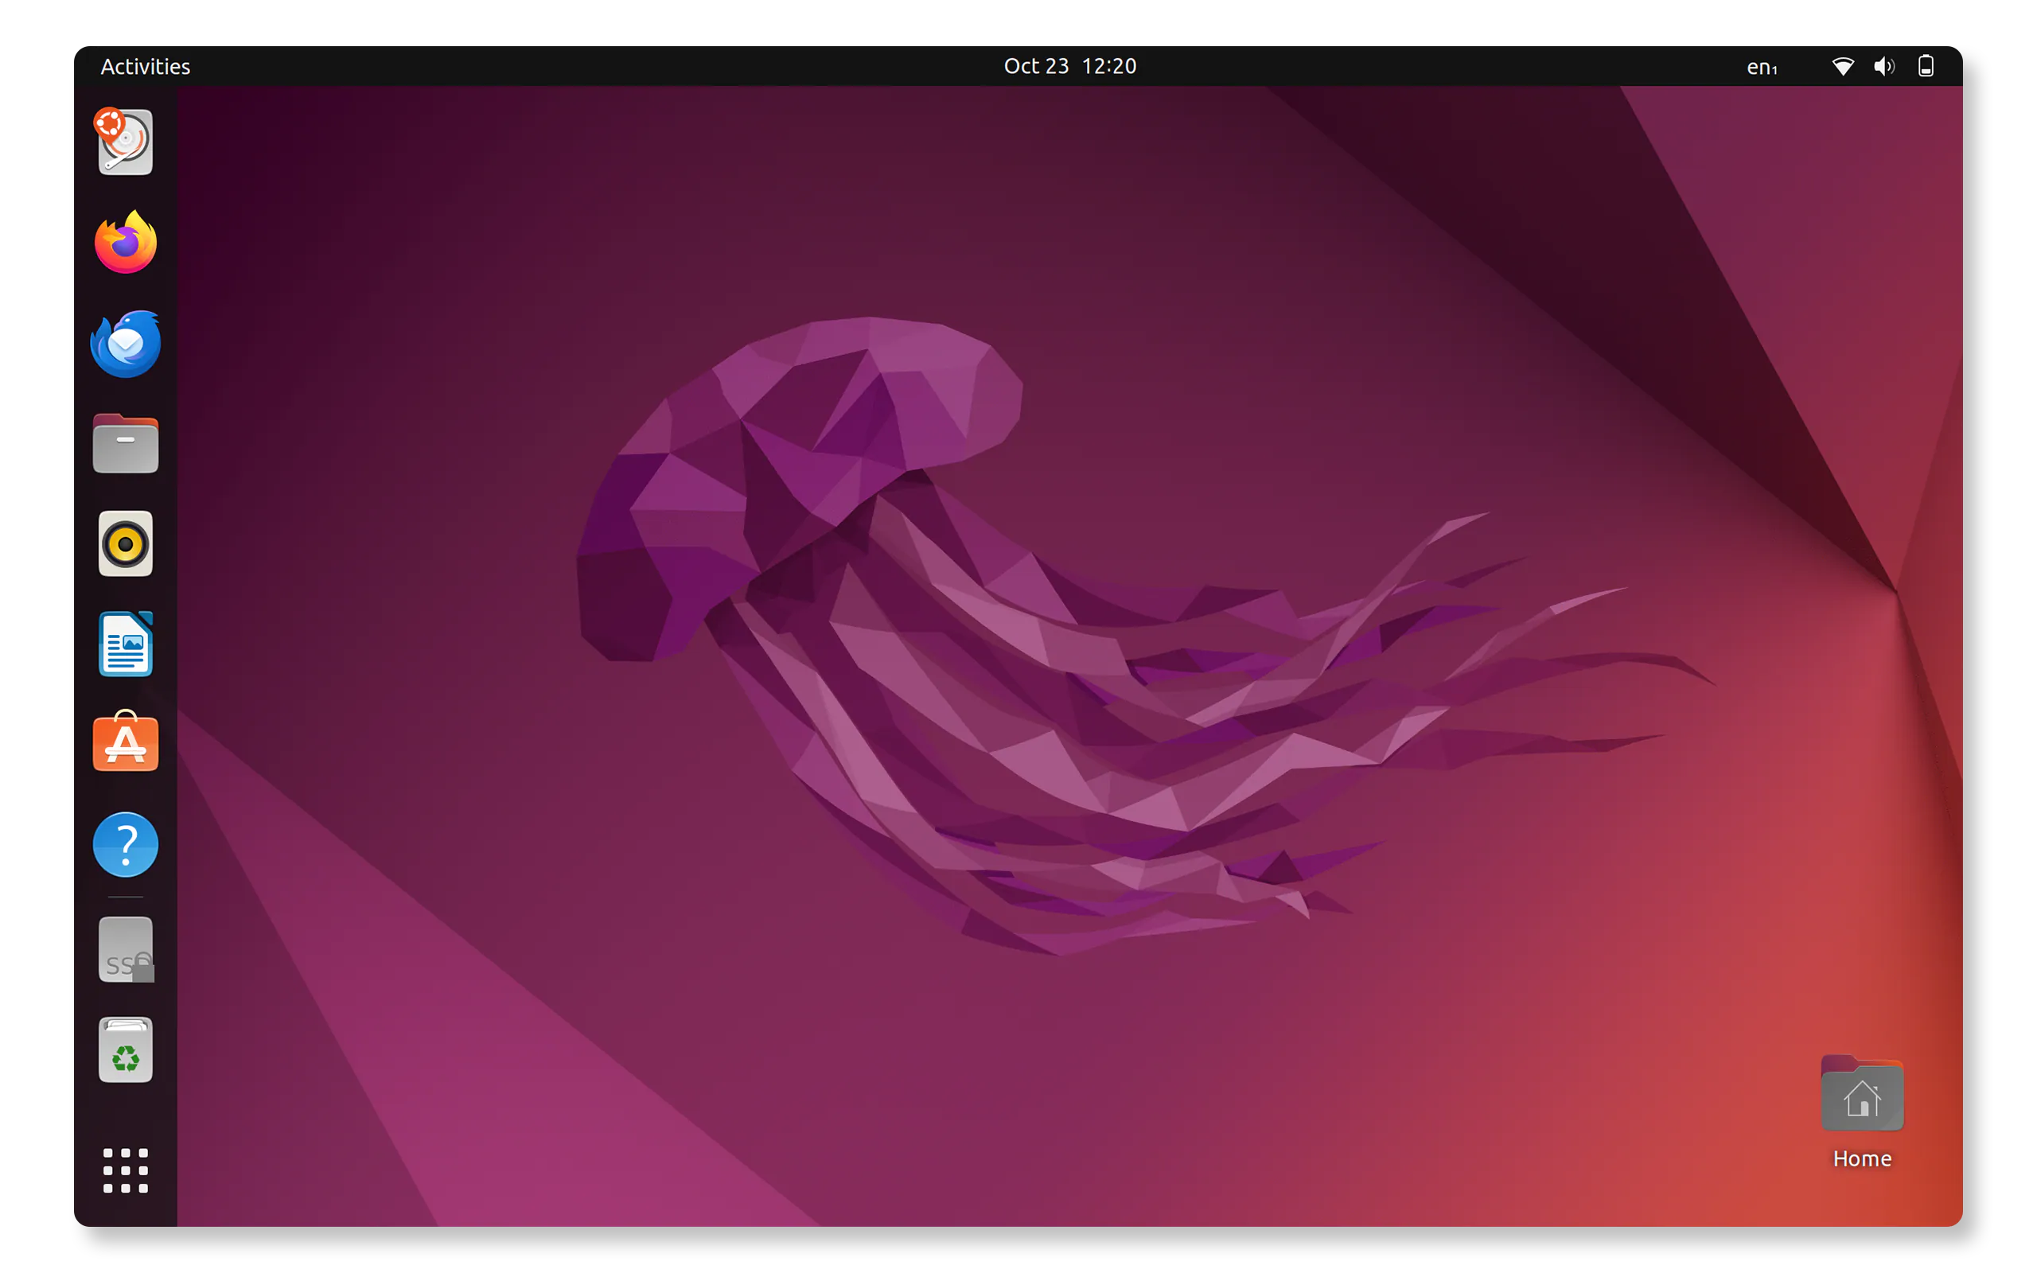Click the battery status icon

pos(1925,67)
